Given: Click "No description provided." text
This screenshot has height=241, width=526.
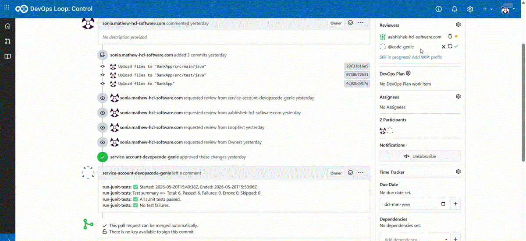Looking at the screenshot, I should pyautogui.click(x=125, y=37).
